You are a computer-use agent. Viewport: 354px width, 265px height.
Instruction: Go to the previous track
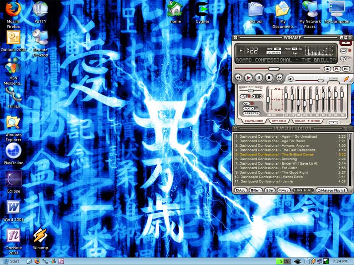click(239, 77)
